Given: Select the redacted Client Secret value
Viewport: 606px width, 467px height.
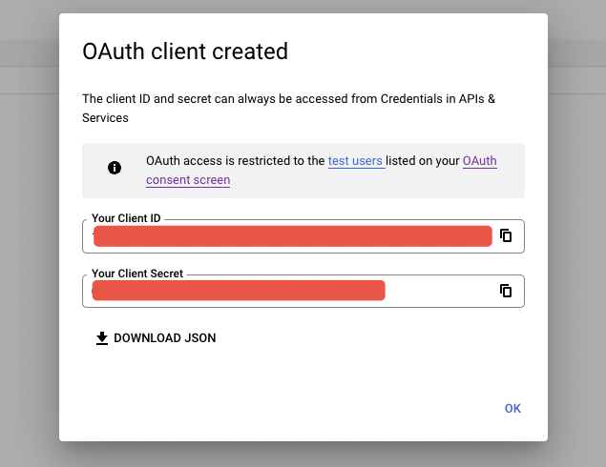Looking at the screenshot, I should [x=239, y=291].
